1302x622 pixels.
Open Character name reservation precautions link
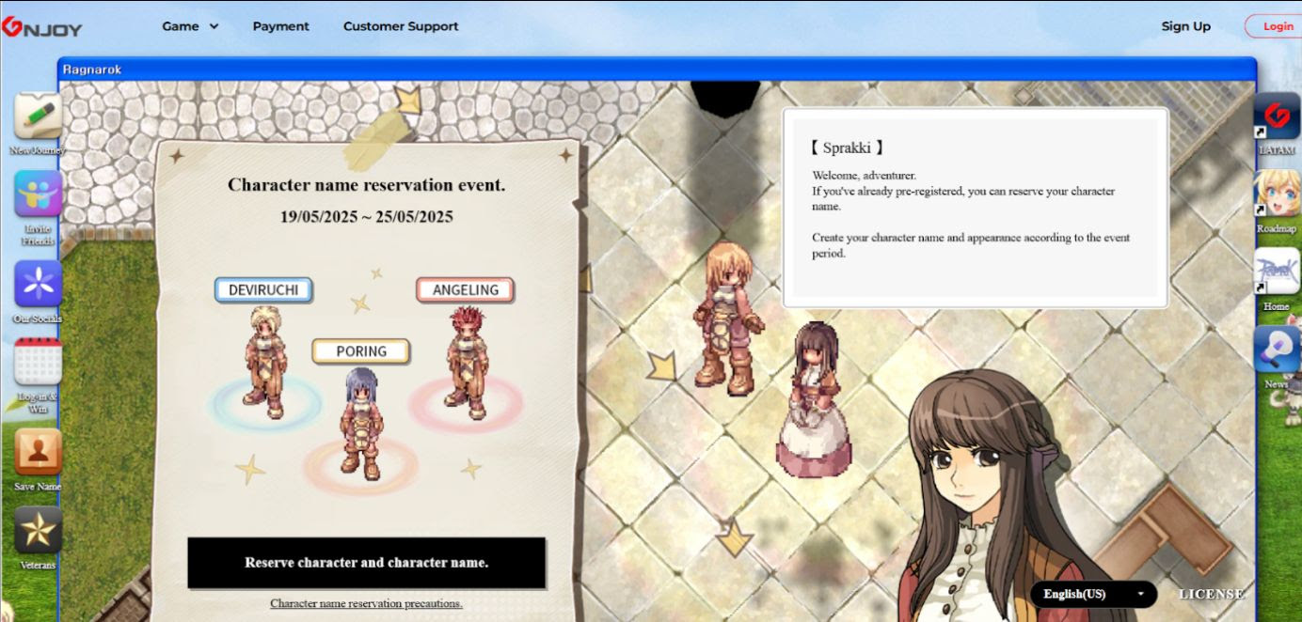[x=366, y=603]
